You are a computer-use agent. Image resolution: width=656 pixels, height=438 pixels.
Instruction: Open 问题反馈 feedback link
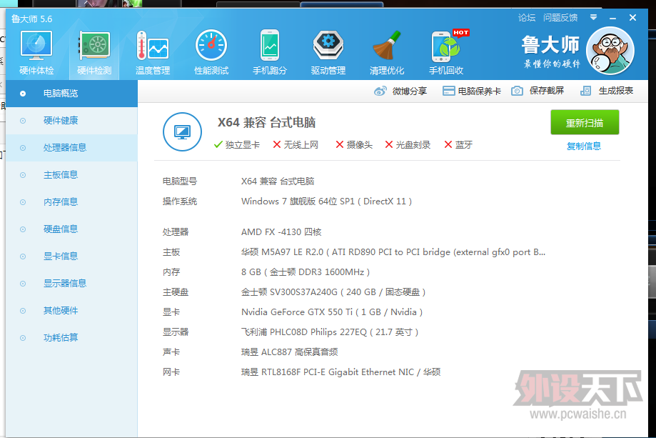tap(560, 18)
